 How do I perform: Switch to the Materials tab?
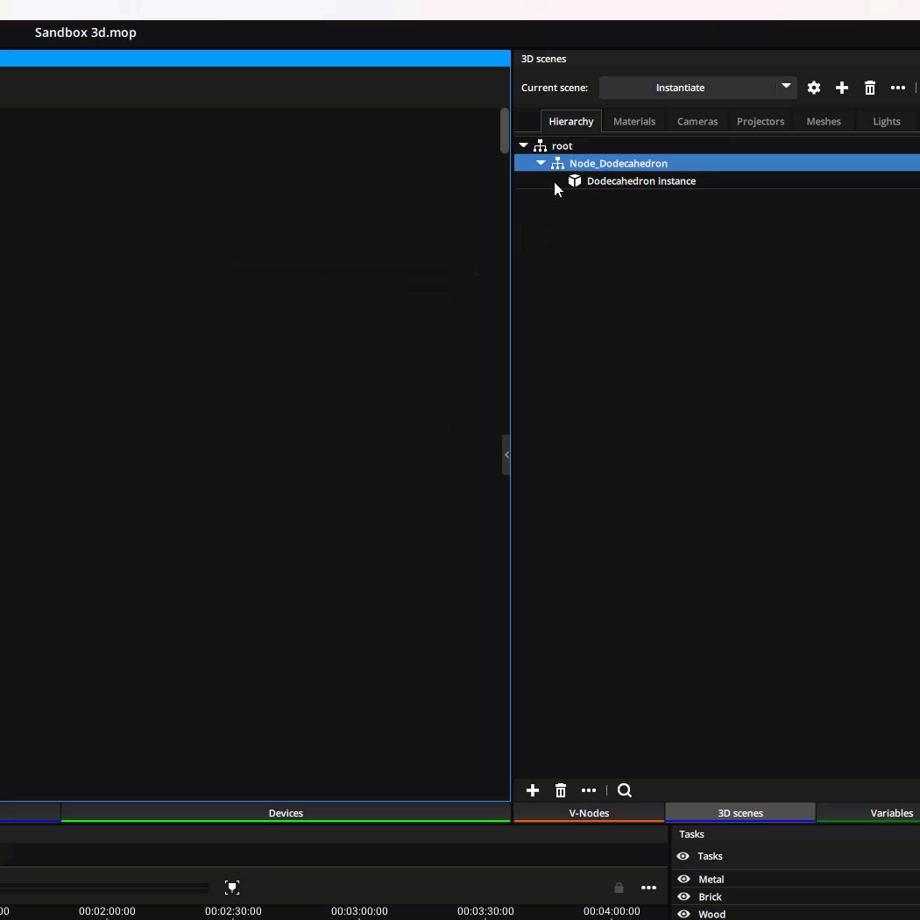coord(634,121)
